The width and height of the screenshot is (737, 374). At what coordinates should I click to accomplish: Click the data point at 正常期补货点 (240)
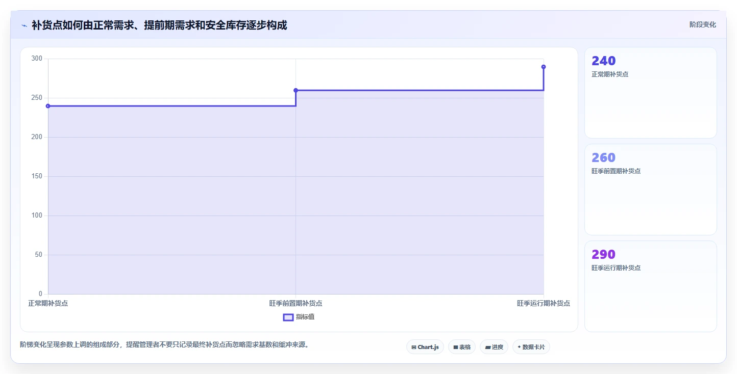click(48, 106)
